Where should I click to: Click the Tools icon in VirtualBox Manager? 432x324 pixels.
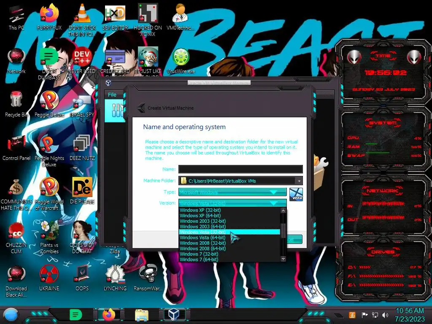pyautogui.click(x=117, y=110)
